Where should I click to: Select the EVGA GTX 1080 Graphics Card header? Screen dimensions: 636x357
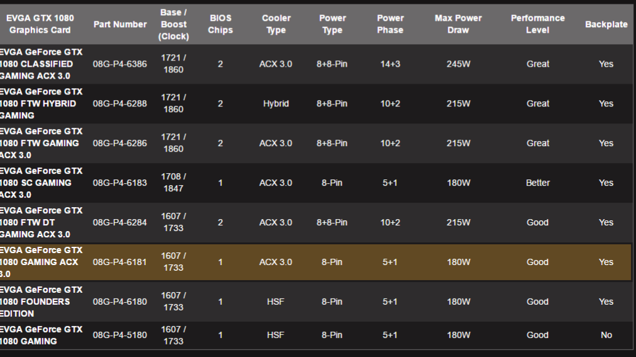tap(40, 24)
